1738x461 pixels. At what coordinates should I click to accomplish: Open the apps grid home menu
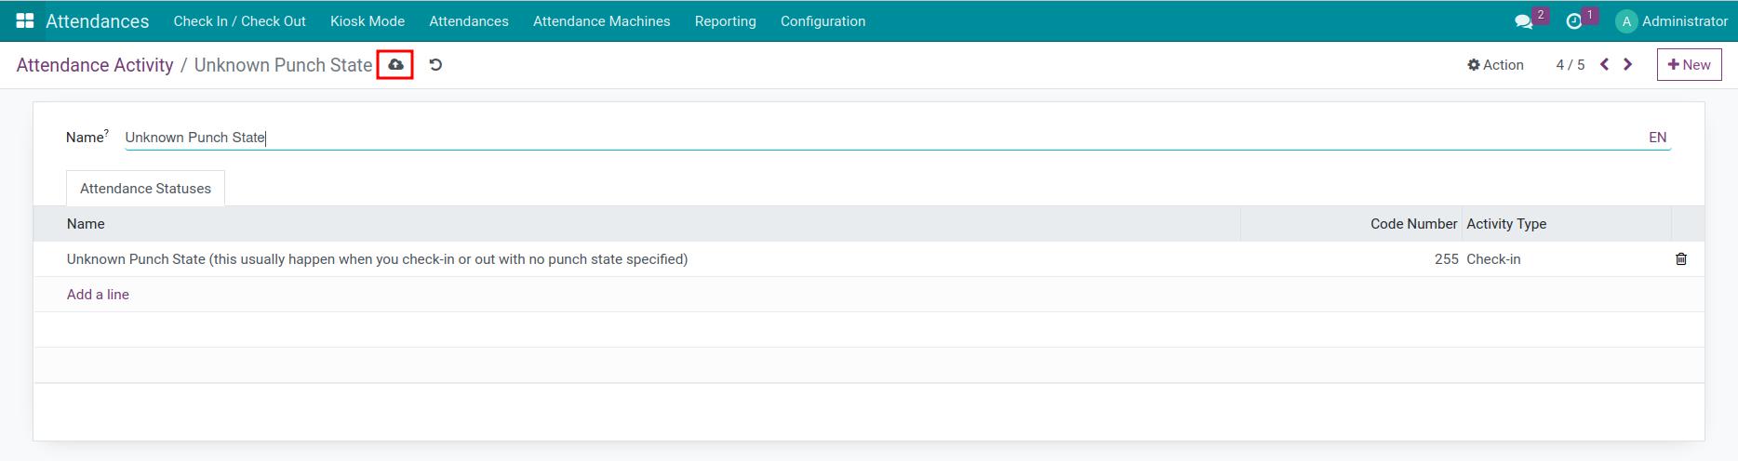point(25,20)
